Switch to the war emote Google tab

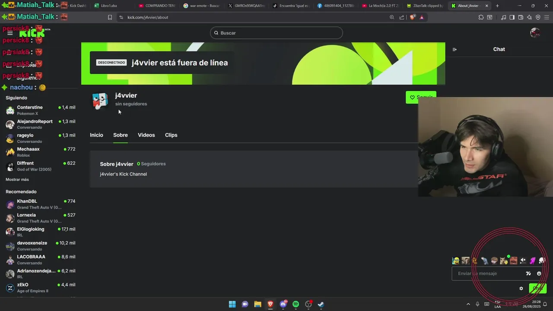tap(201, 6)
